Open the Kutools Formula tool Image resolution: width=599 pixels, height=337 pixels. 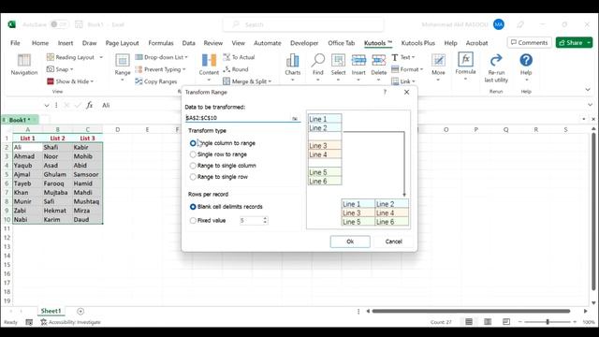[465, 66]
